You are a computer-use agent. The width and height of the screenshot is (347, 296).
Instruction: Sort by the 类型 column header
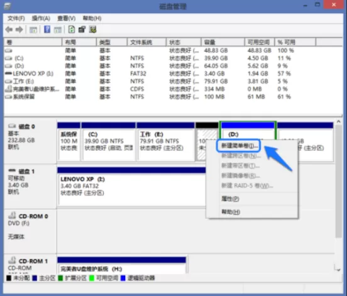112,42
